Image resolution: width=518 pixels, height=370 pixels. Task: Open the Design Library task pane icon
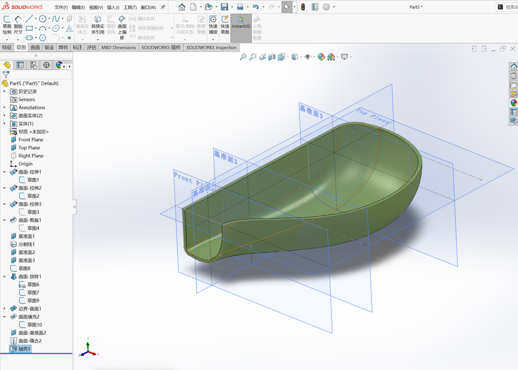[x=514, y=76]
